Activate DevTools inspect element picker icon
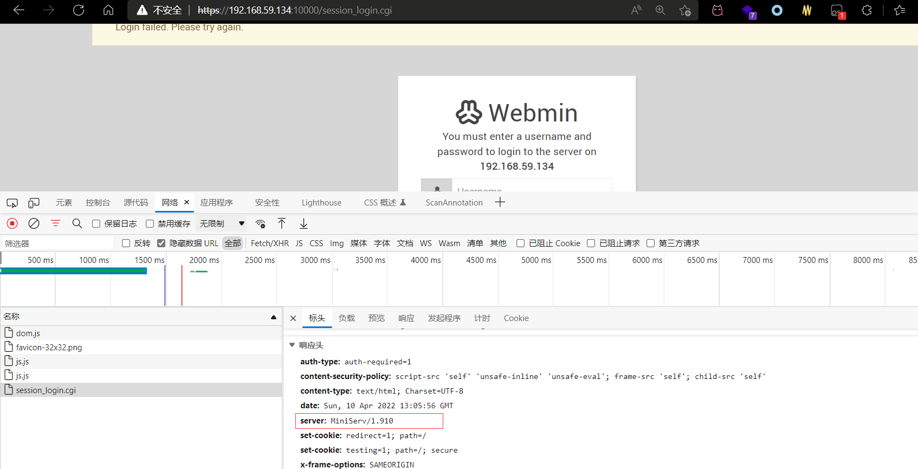Viewport: 918px width, 469px height. click(x=12, y=203)
